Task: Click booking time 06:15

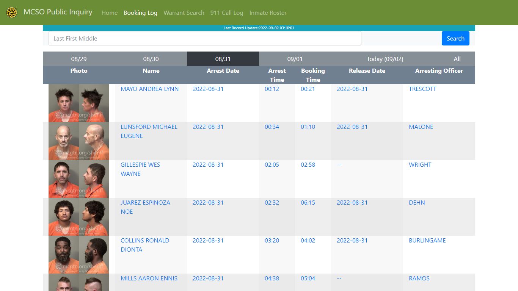Action: click(x=308, y=202)
